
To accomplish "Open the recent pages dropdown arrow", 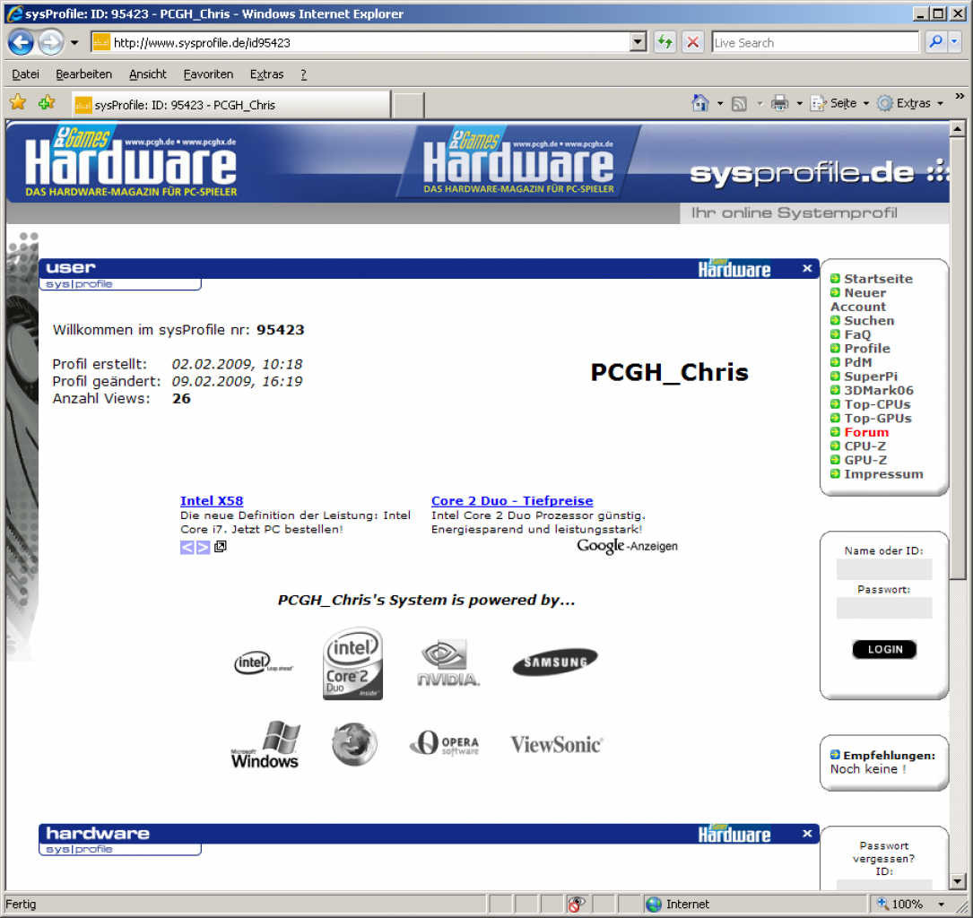I will pos(74,43).
